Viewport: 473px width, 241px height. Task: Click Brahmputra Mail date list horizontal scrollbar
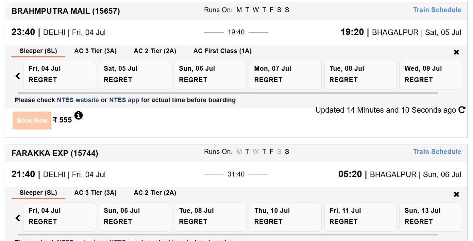(x=228, y=93)
